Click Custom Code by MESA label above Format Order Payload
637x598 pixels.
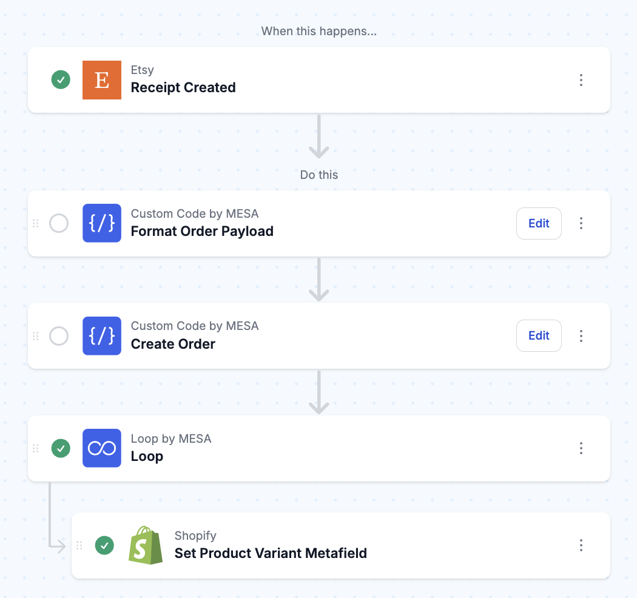pyautogui.click(x=195, y=213)
